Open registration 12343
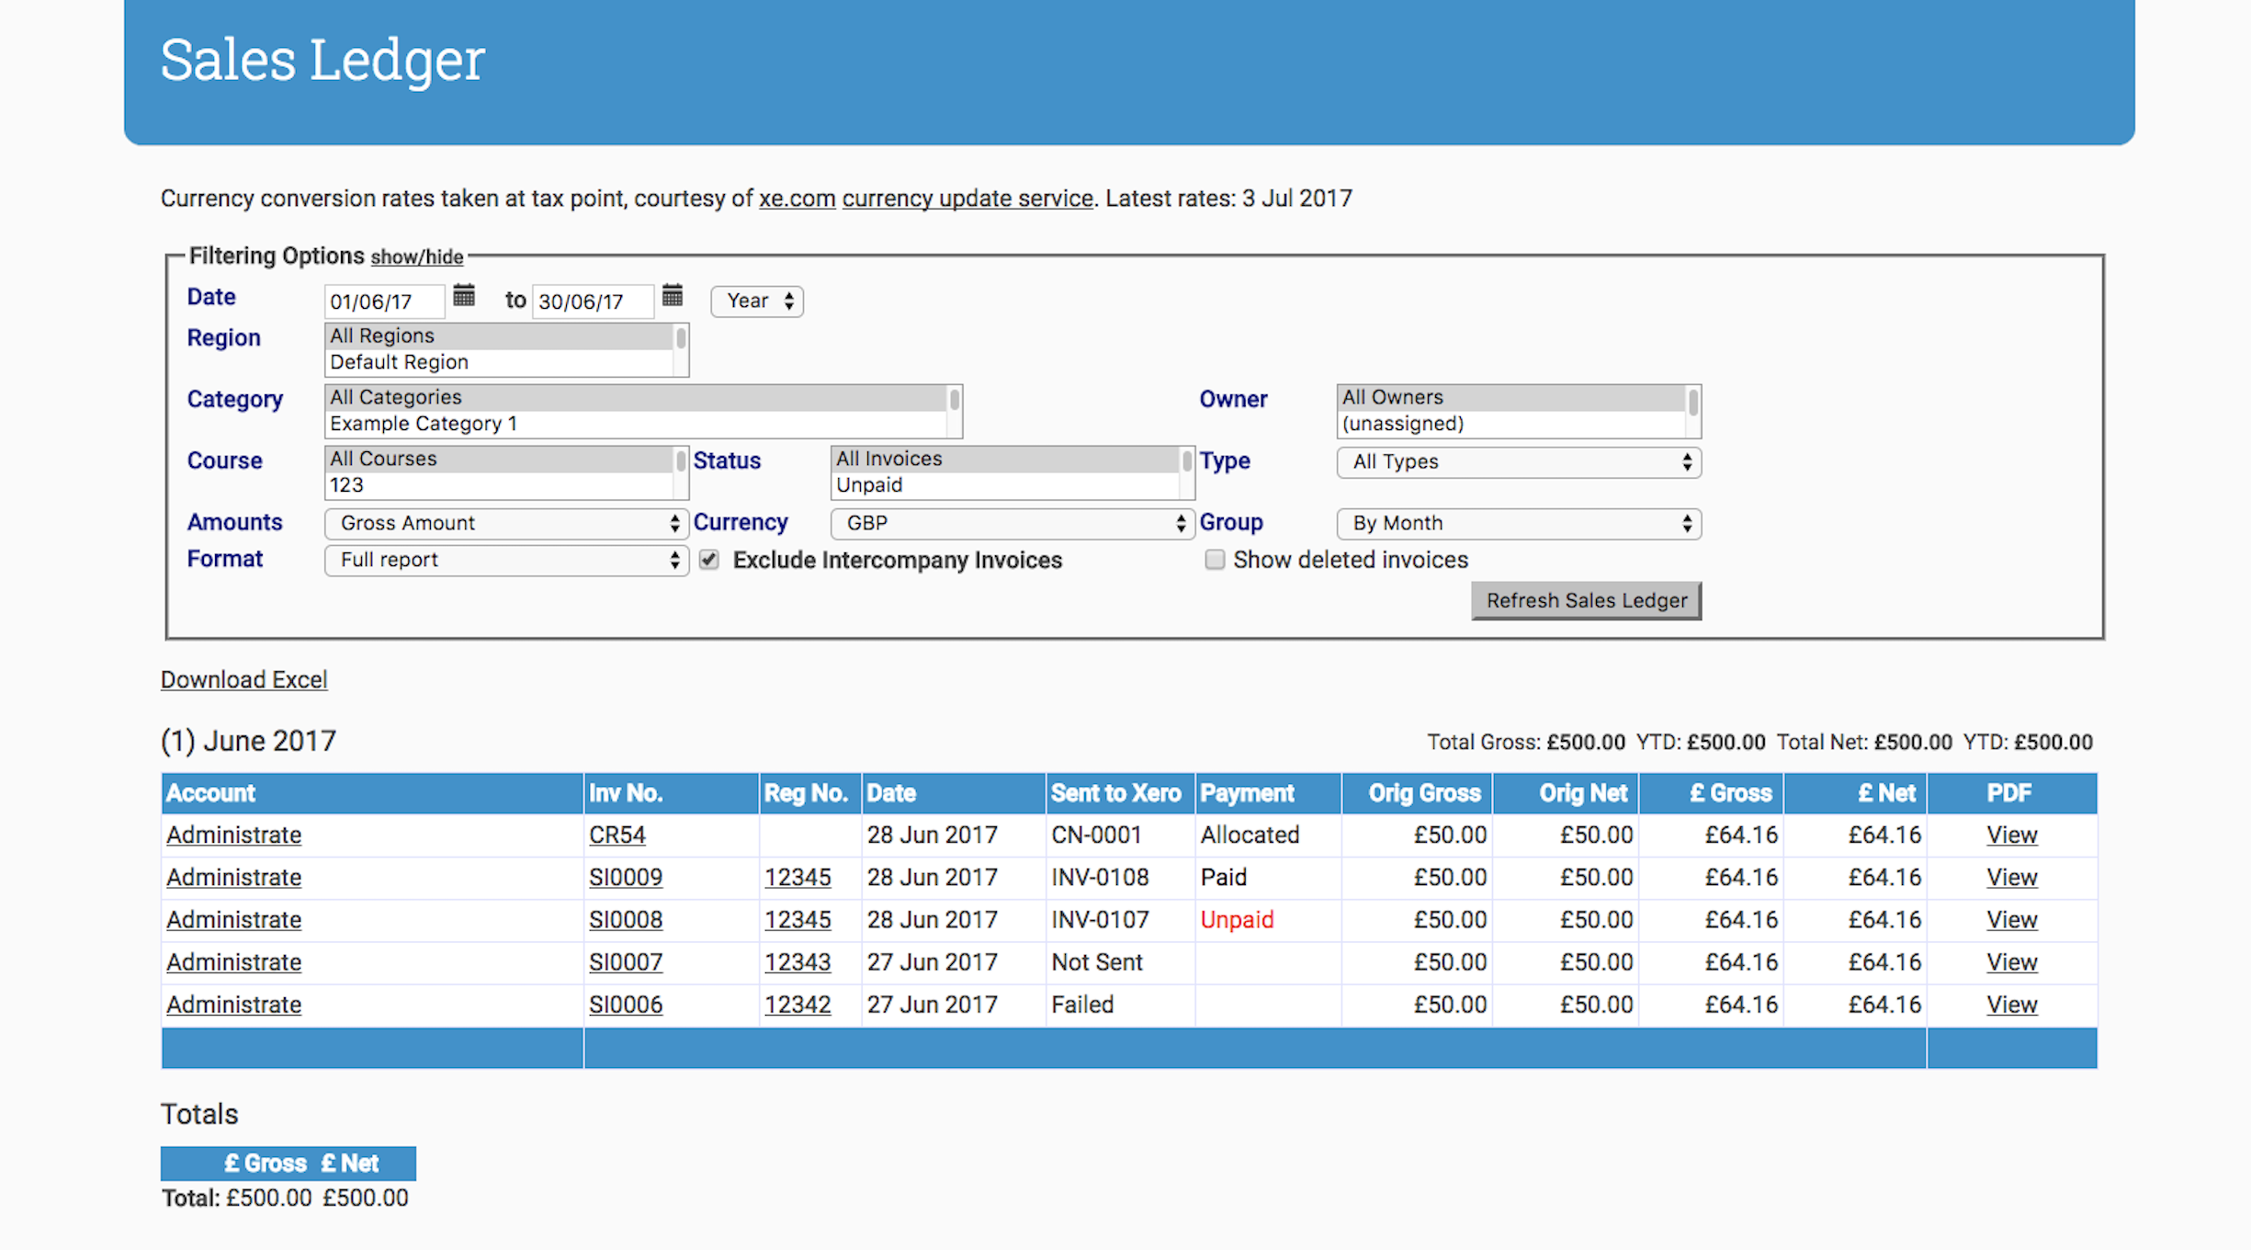 (x=797, y=962)
